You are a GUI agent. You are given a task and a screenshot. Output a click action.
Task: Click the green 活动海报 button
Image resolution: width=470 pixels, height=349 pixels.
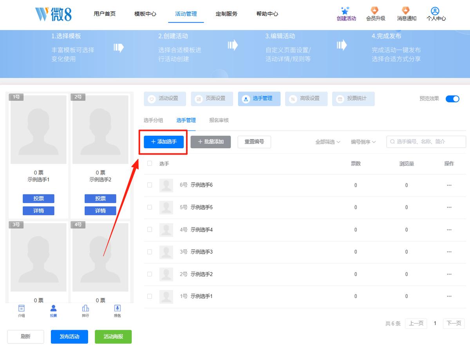(x=113, y=336)
